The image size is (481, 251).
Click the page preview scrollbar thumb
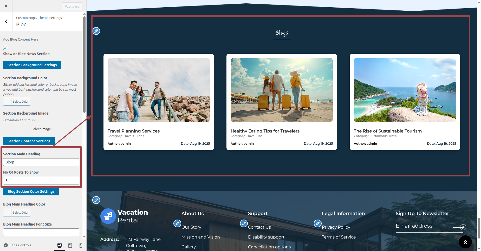(x=479, y=228)
